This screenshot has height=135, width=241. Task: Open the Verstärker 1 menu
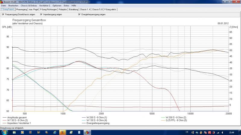click(45, 5)
